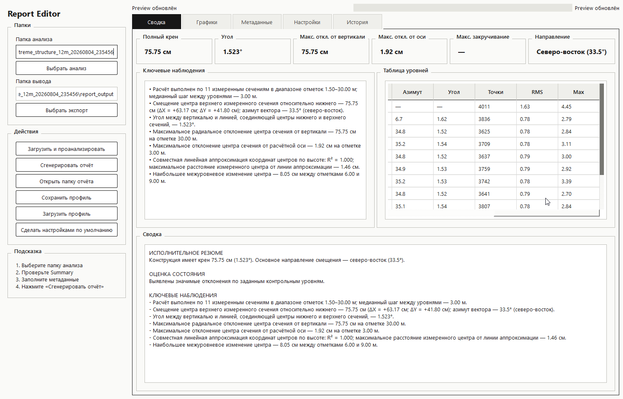623x399 pixels.
Task: Click the cell containing 3759
Action: click(495, 169)
